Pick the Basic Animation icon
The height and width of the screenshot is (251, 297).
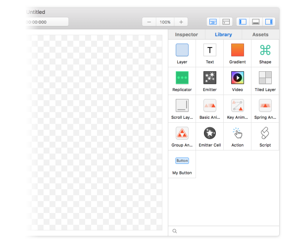coord(210,105)
